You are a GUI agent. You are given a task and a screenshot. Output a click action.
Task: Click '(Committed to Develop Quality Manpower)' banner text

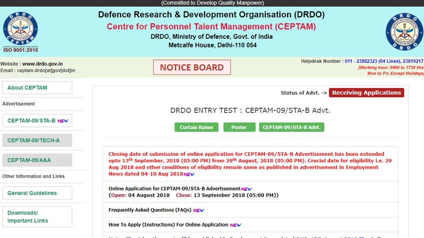pos(212,3)
